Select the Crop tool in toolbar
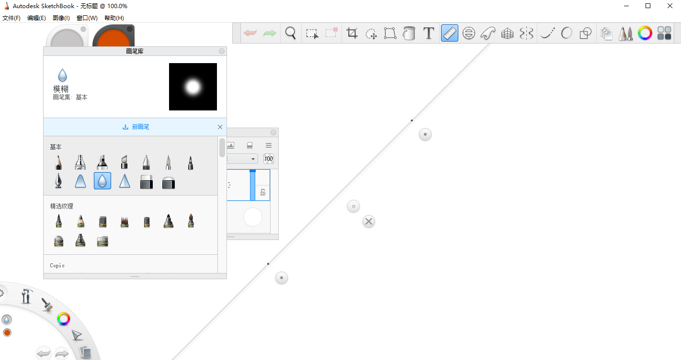Image resolution: width=681 pixels, height=360 pixels. pos(352,33)
